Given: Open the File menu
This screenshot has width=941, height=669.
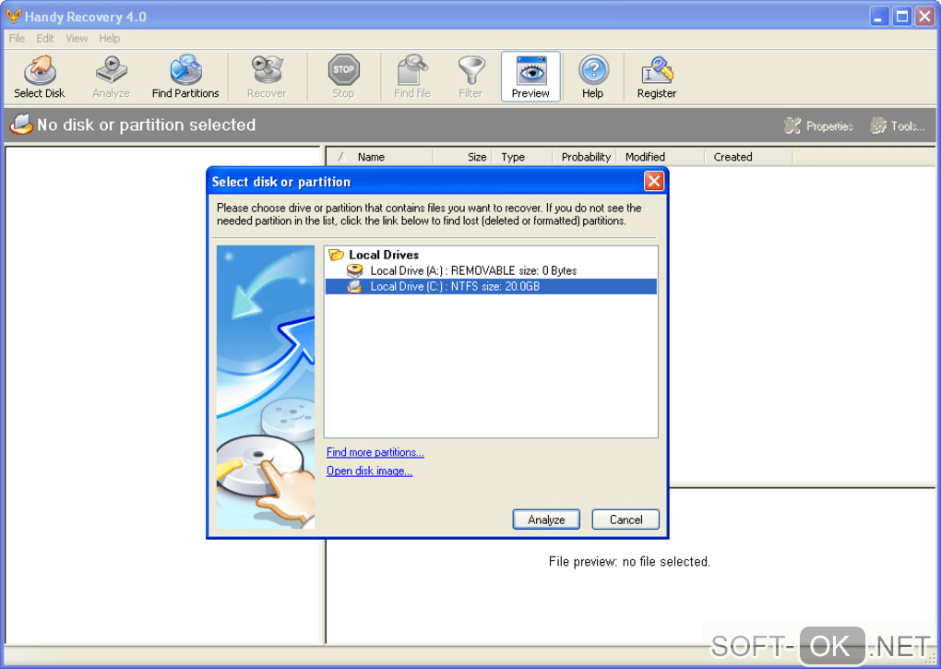Looking at the screenshot, I should click(x=17, y=39).
